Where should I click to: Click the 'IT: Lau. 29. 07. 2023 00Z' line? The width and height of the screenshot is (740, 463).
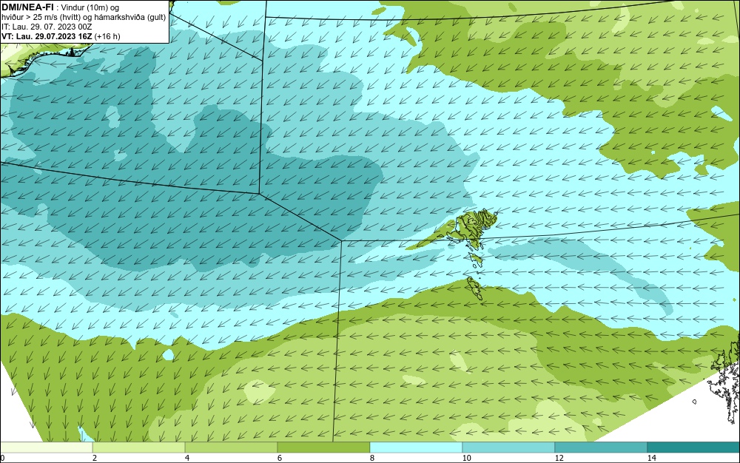(x=47, y=27)
